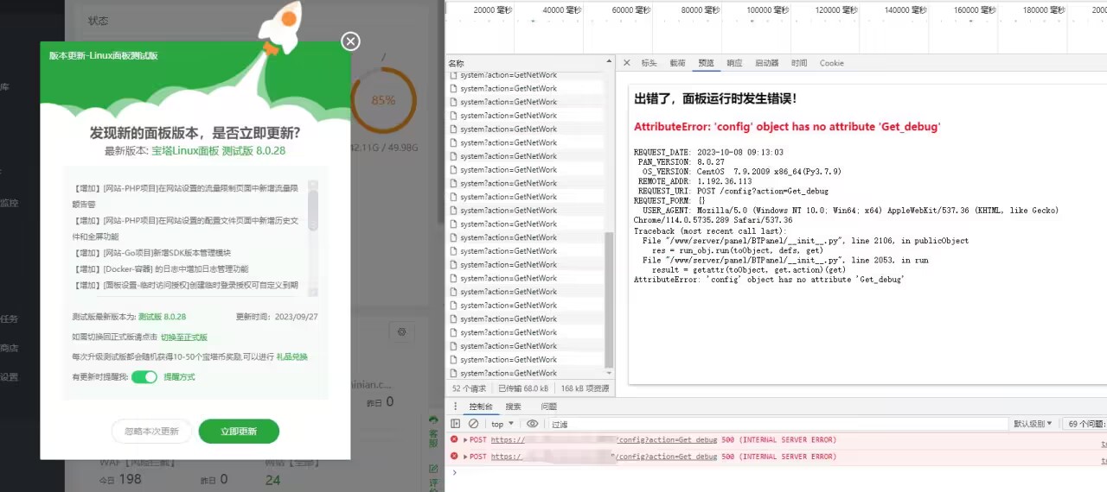Click the 状态 heading in background panel

(x=98, y=20)
